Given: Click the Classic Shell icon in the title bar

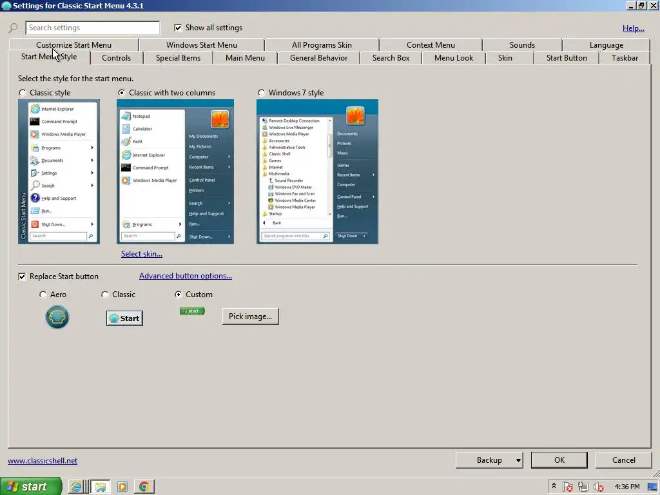Looking at the screenshot, I should click(6, 5).
